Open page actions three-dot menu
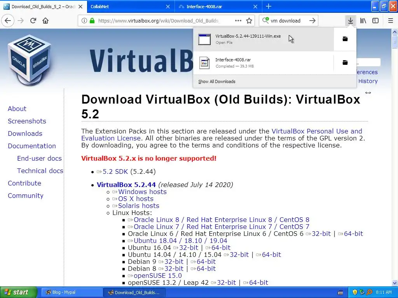398x298 pixels. click(x=238, y=21)
